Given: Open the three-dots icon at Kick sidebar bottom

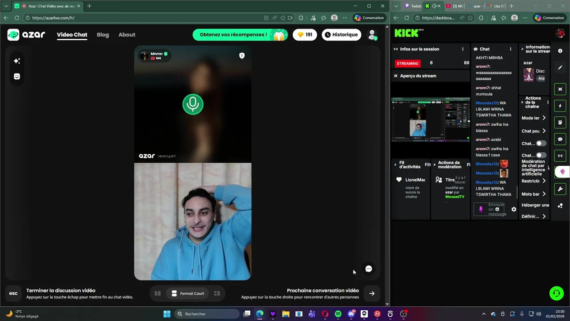Looking at the screenshot, I should click(560, 206).
